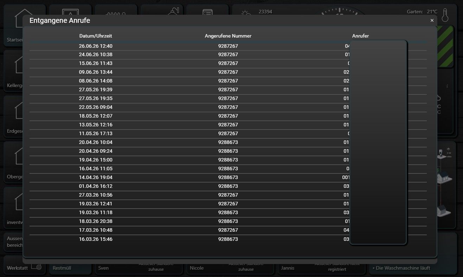
Task: Open the Sven location tile
Action: pos(139,267)
